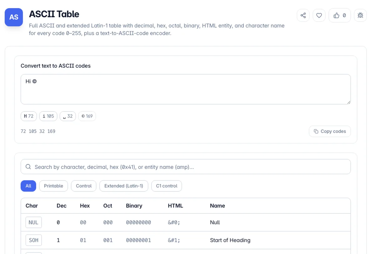Click the name 'Start of Heading'
This screenshot has height=254, width=375.
pyautogui.click(x=230, y=240)
